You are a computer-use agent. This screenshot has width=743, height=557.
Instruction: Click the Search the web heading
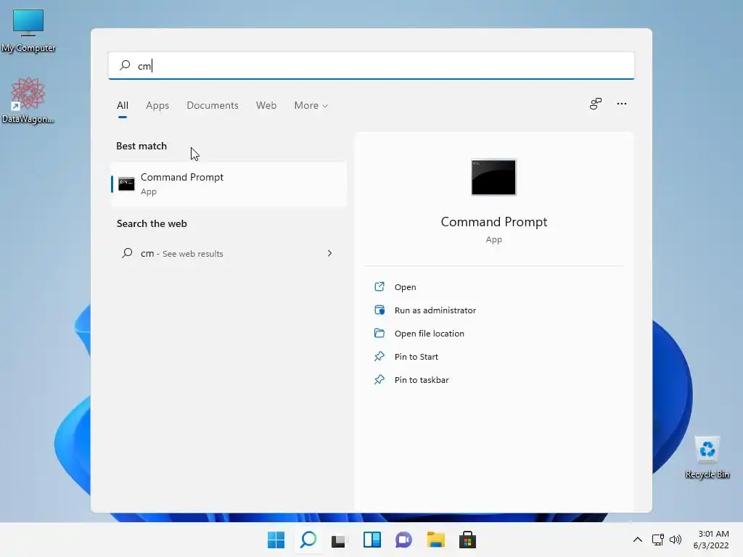[x=152, y=223]
